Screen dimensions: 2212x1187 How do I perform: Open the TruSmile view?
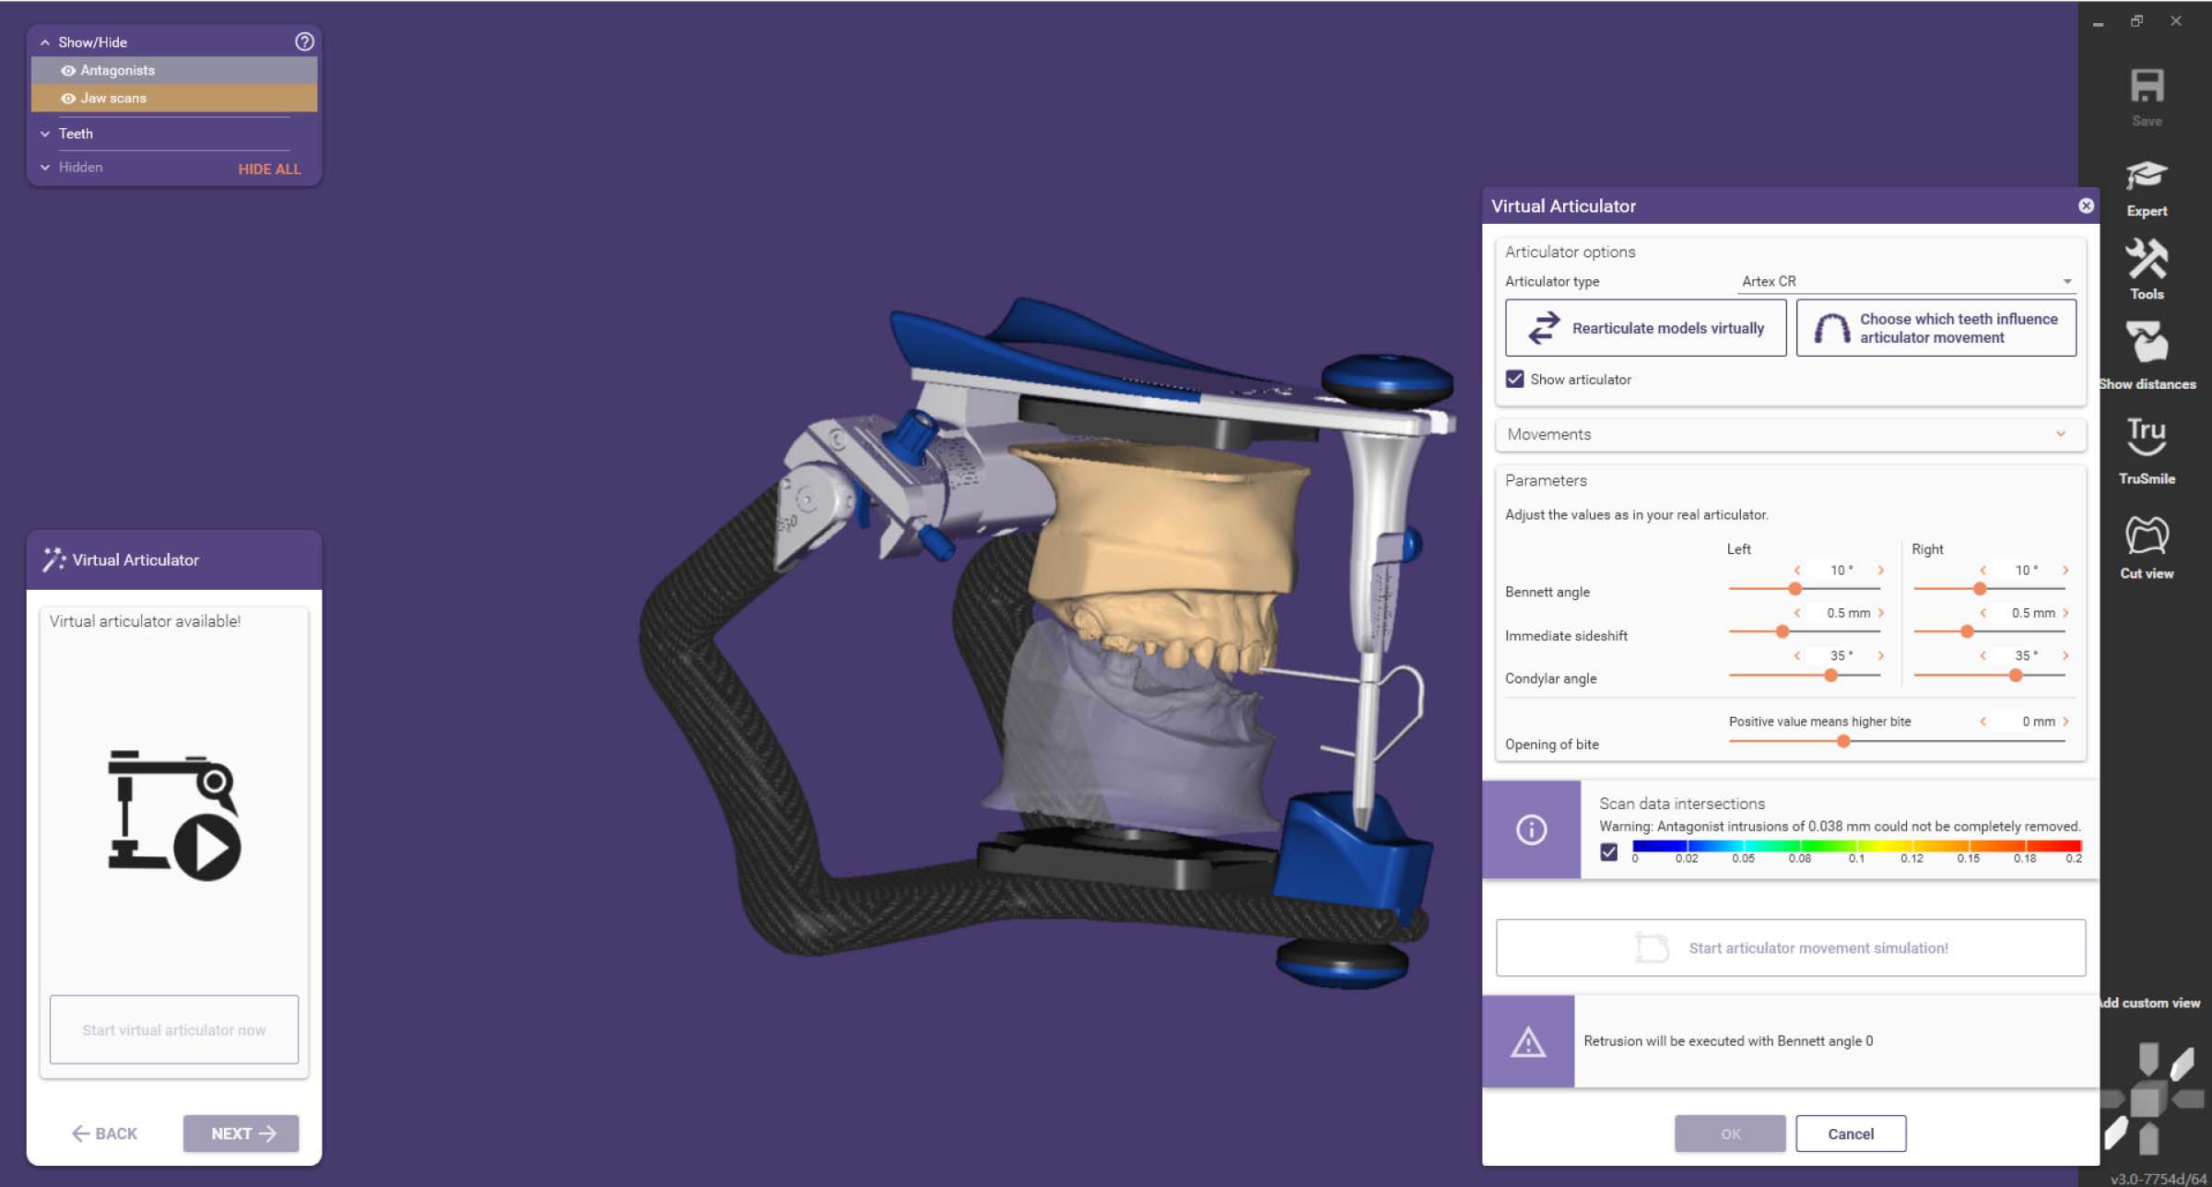[x=2147, y=437]
